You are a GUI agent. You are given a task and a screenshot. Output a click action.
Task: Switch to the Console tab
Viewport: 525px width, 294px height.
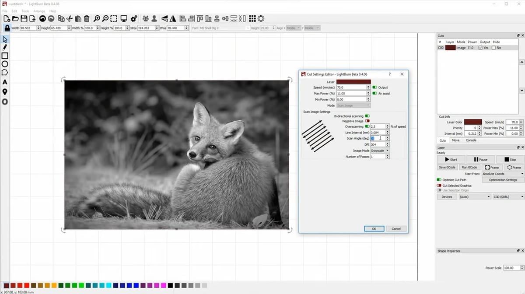pos(471,140)
